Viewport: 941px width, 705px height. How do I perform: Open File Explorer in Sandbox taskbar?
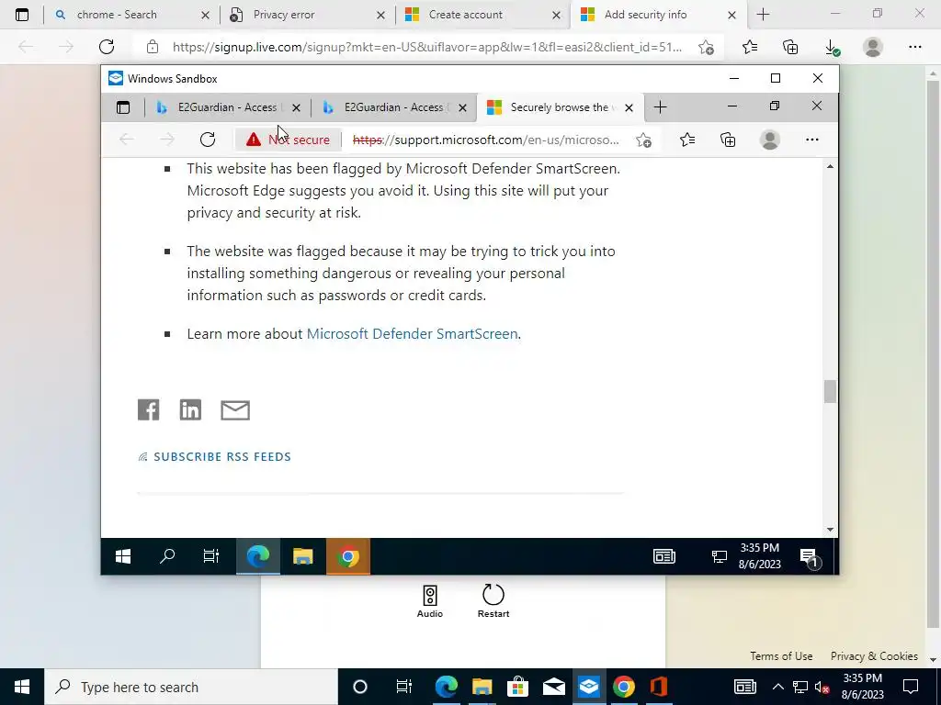pos(303,557)
